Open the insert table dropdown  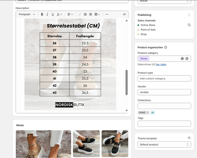97,14
